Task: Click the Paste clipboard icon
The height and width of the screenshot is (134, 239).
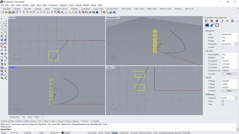Action: pos(27,12)
